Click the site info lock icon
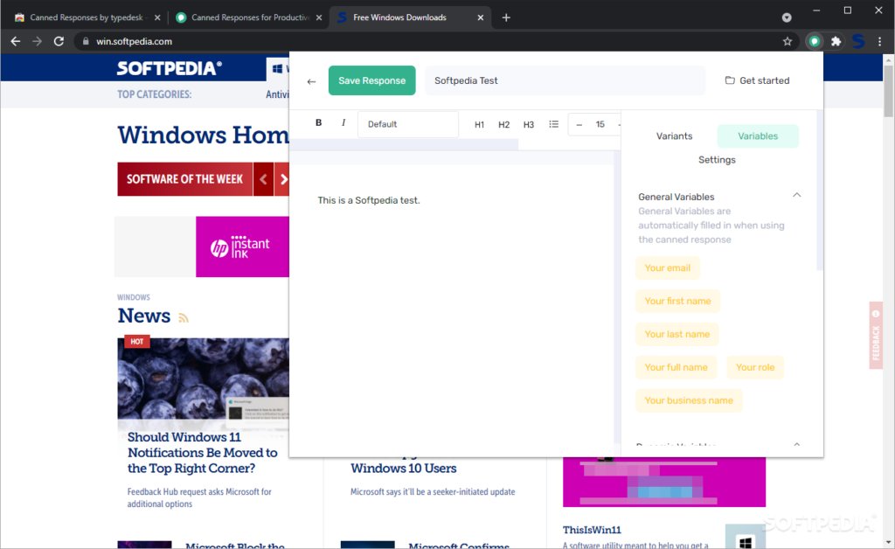 click(x=86, y=41)
